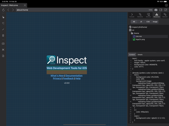Switch to the Details tab
The height and width of the screenshot is (126, 169).
click(140, 55)
